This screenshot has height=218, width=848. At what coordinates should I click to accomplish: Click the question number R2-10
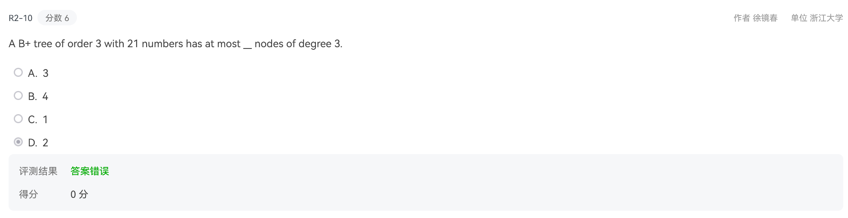coord(21,18)
